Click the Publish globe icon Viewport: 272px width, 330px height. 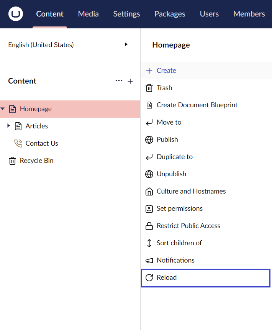pos(149,140)
